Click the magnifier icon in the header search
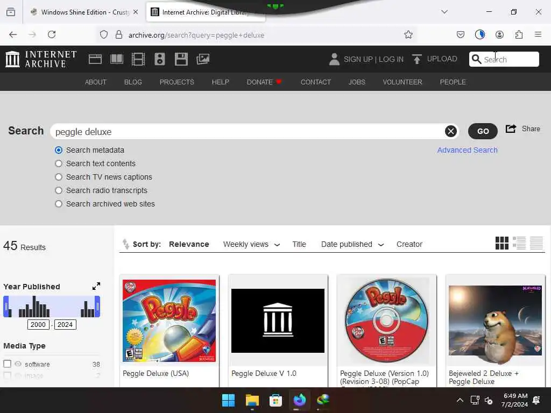This screenshot has width=551, height=413. coord(476,59)
